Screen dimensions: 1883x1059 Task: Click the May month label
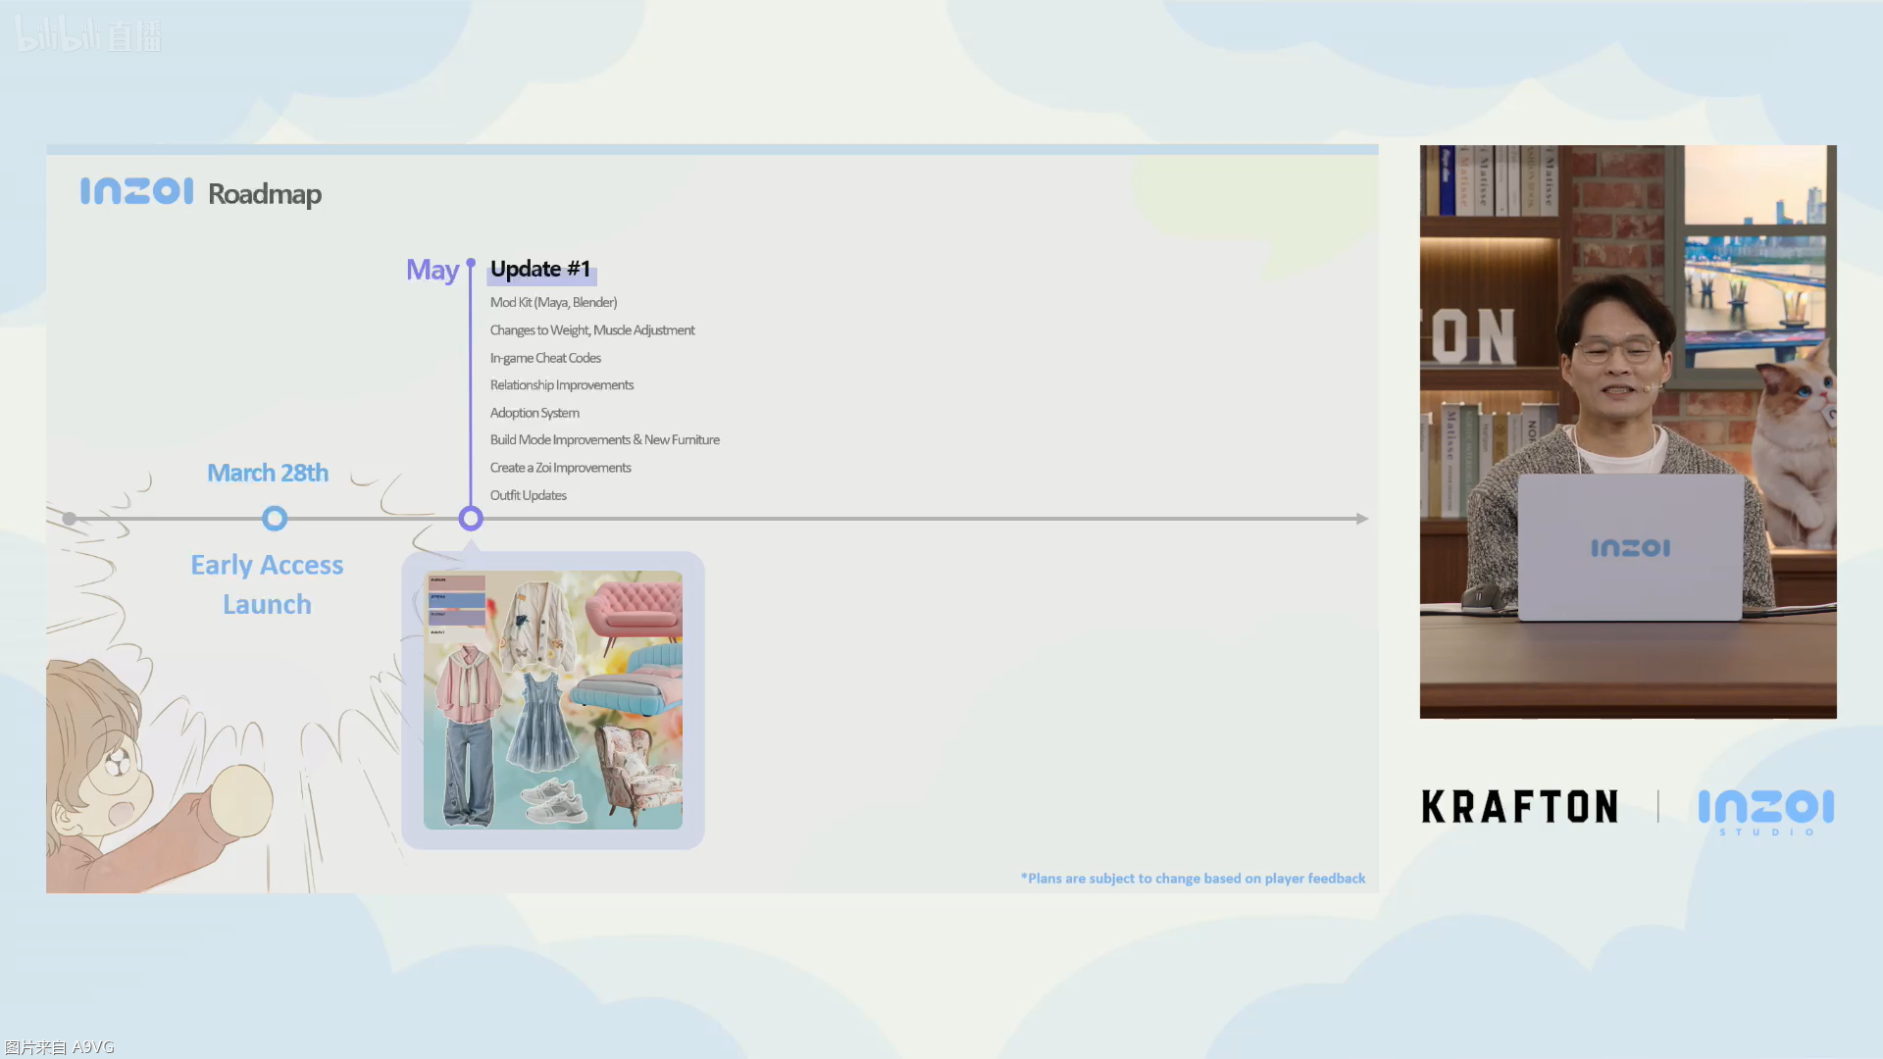pos(432,270)
